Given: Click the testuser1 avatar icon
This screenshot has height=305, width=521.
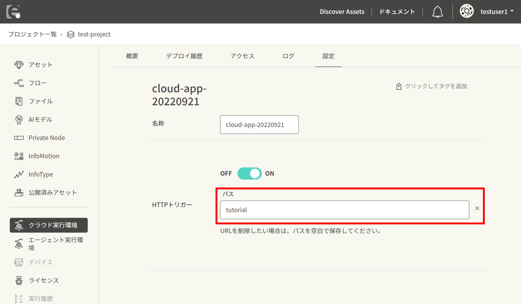Looking at the screenshot, I should pyautogui.click(x=467, y=11).
